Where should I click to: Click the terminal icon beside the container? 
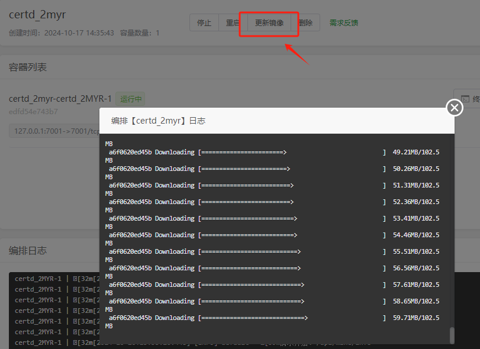466,99
